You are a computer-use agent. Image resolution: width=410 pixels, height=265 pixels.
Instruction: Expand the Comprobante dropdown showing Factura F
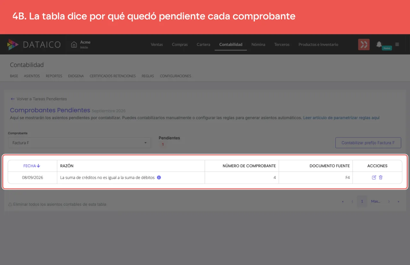click(79, 143)
